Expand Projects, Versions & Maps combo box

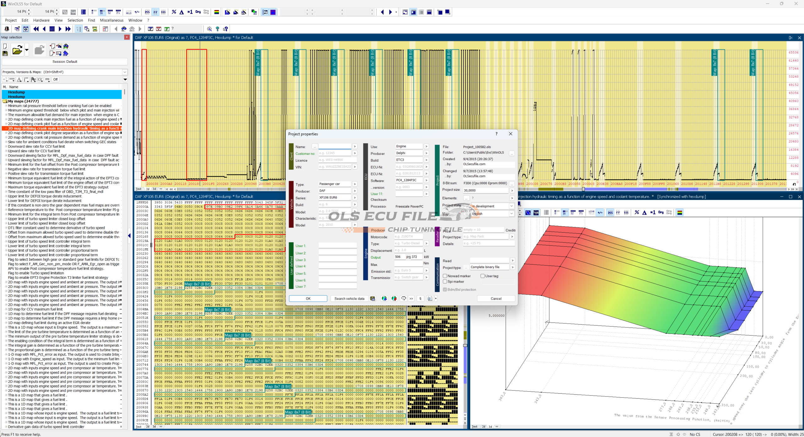click(x=125, y=72)
